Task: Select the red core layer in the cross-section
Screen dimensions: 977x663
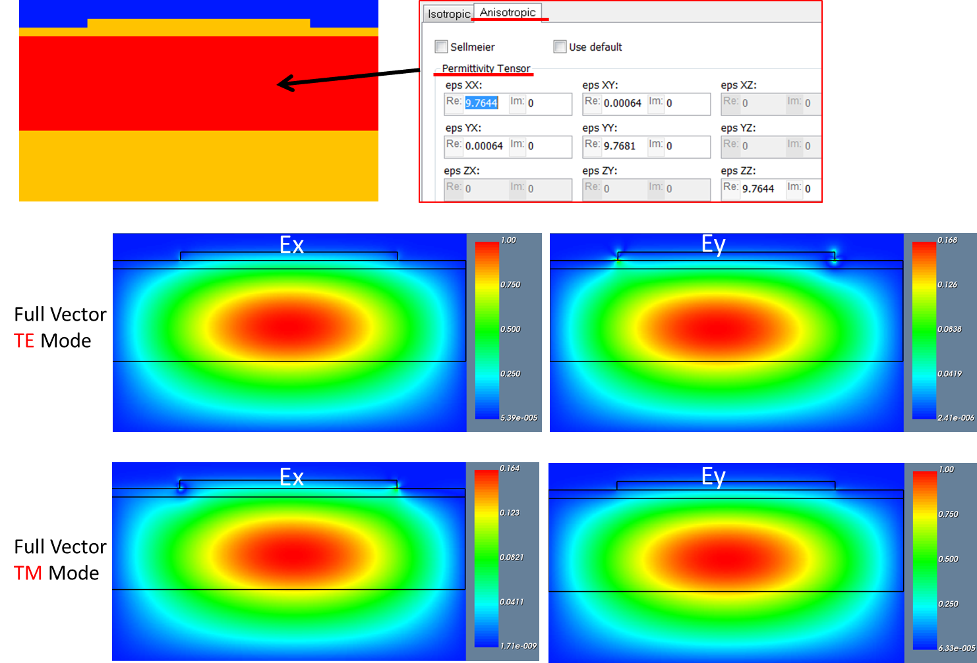Action: coord(198,83)
